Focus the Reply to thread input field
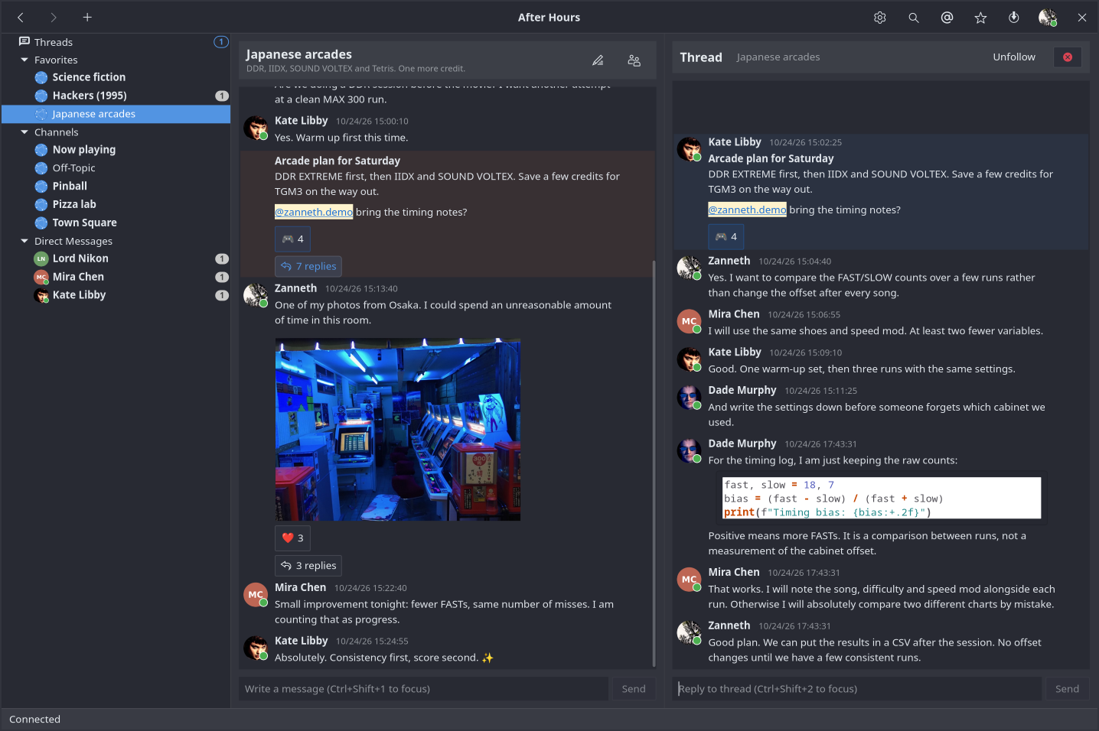The width and height of the screenshot is (1099, 731). [x=857, y=689]
